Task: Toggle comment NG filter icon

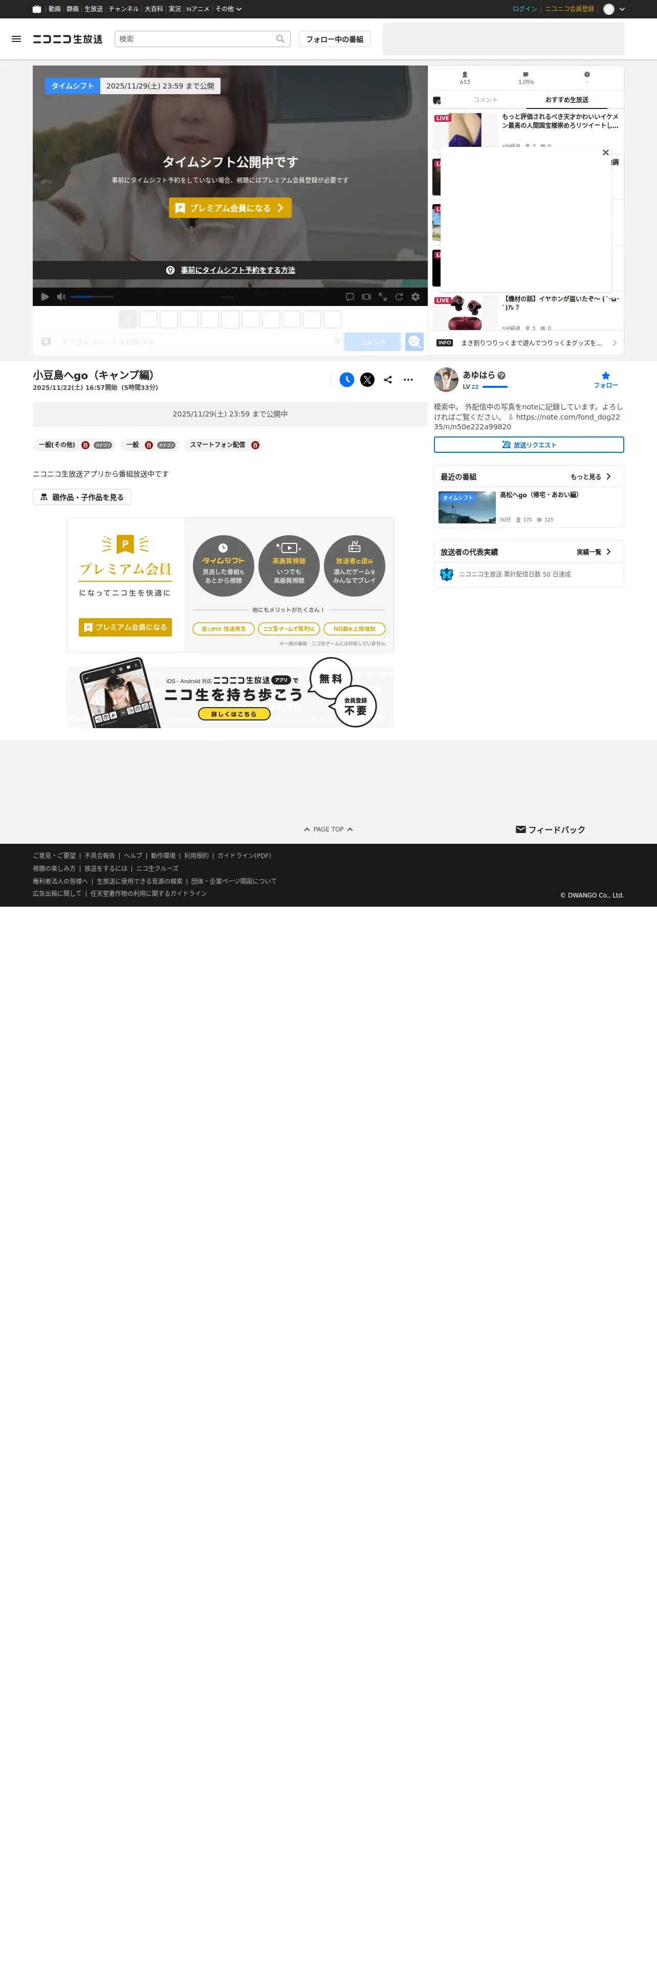Action: (437, 100)
